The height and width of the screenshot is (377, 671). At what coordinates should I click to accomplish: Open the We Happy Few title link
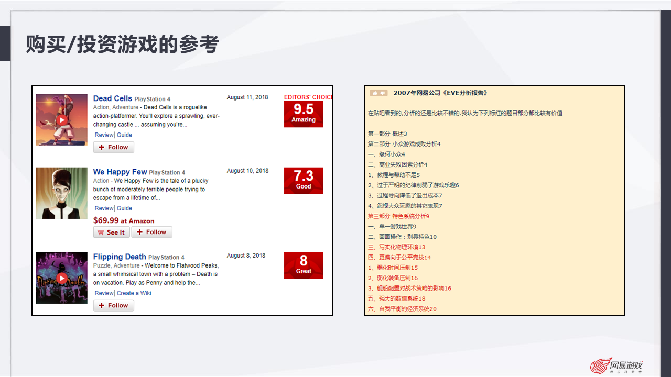[x=120, y=172]
